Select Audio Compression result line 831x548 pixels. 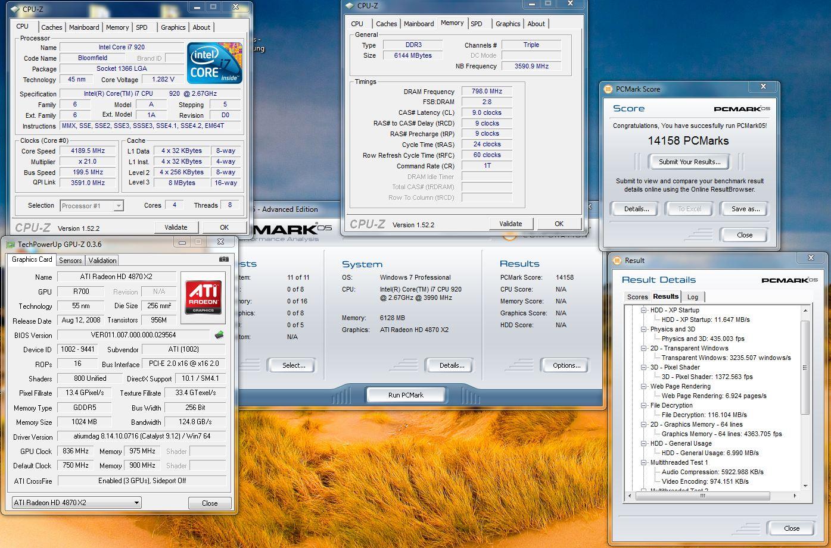coord(712,472)
